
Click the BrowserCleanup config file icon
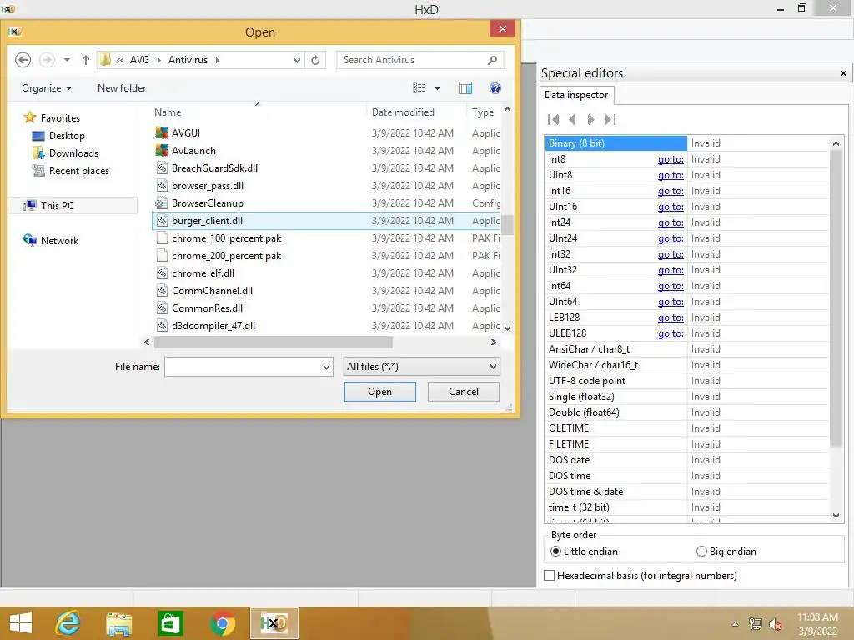[161, 203]
